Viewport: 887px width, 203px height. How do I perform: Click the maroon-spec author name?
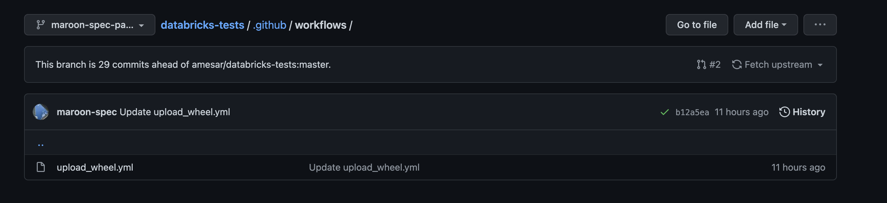(87, 112)
